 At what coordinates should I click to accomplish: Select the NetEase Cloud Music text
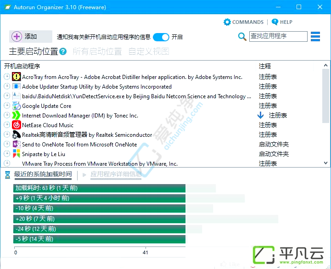48,125
